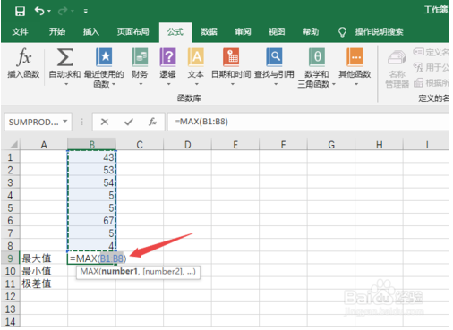
Task: Expand the 查找与引用 dropdown arrow
Action: click(276, 84)
